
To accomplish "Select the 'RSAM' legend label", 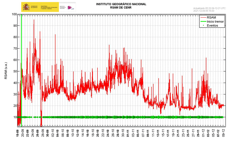I will tap(211, 17).
